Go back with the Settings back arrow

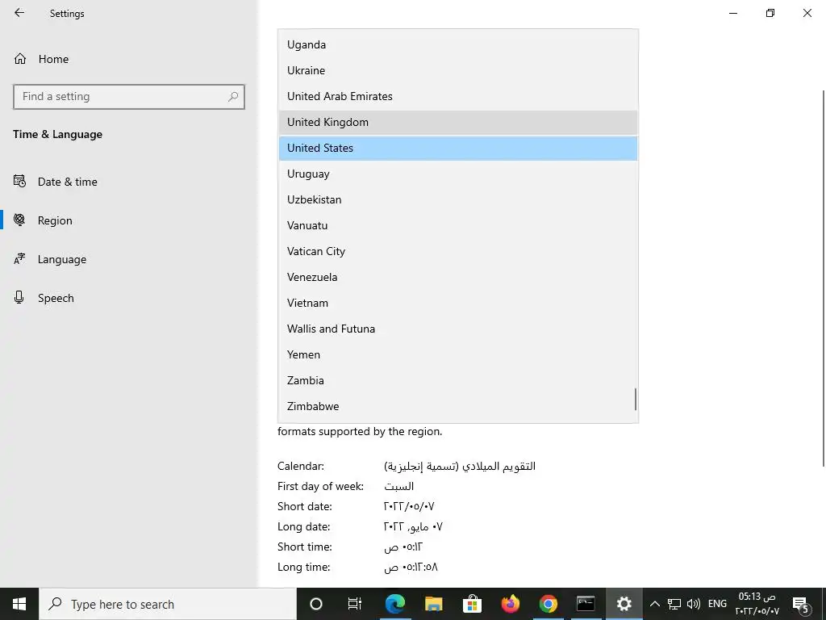click(19, 13)
